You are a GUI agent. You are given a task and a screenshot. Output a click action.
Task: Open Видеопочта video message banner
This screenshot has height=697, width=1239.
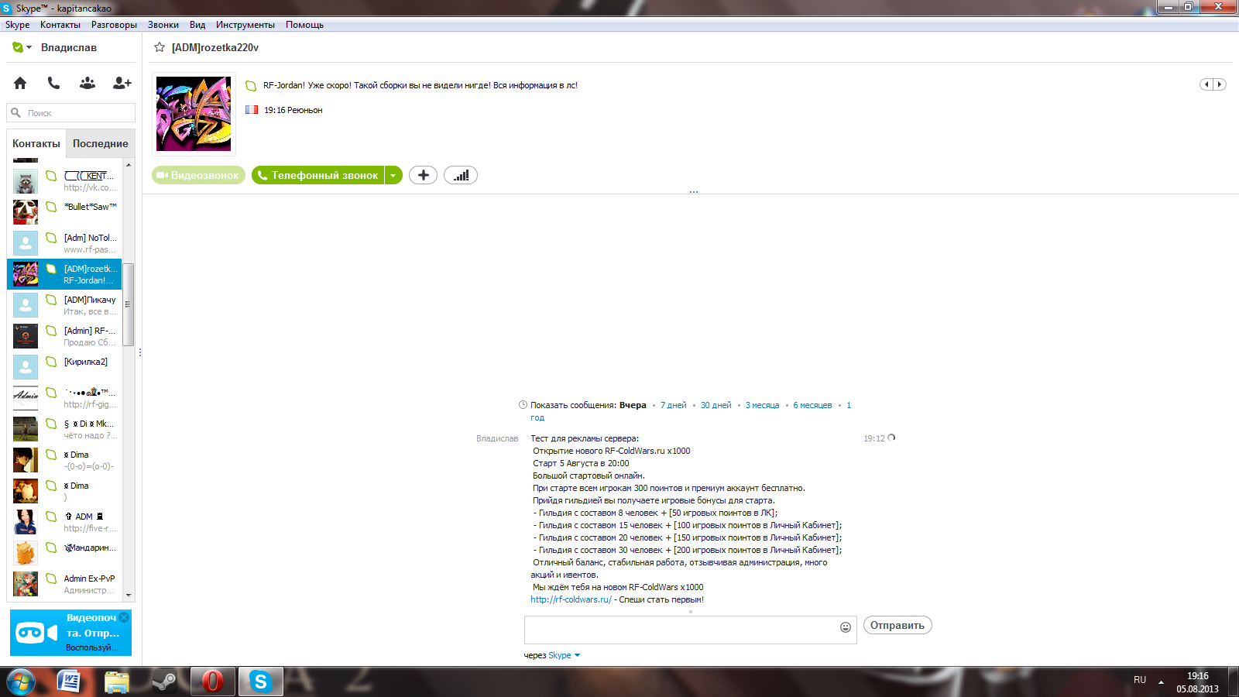pos(70,633)
